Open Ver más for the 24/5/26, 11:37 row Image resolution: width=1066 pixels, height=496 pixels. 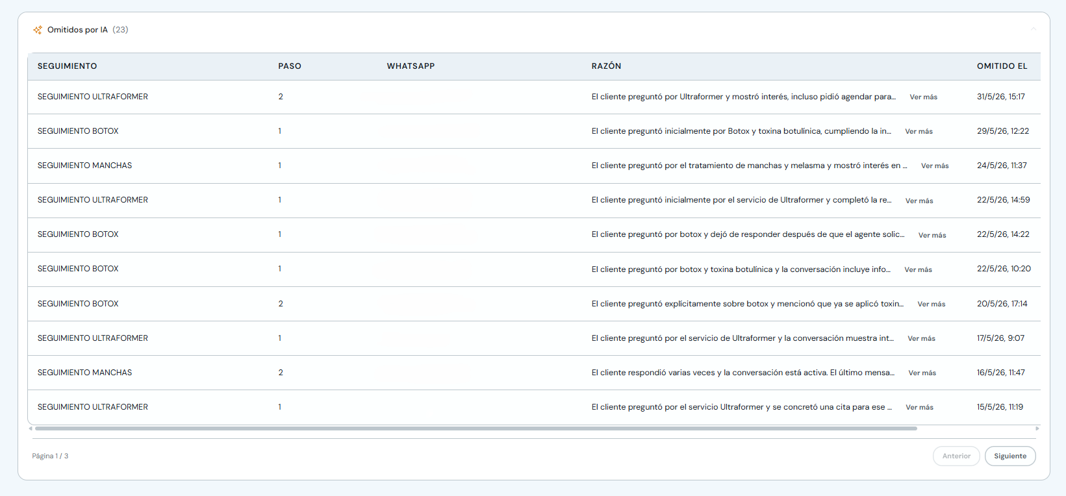pos(935,166)
